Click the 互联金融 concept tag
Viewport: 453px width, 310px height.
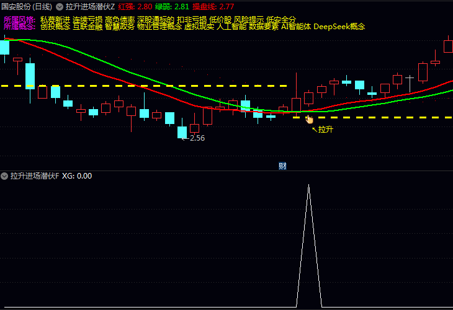pyautogui.click(x=87, y=27)
